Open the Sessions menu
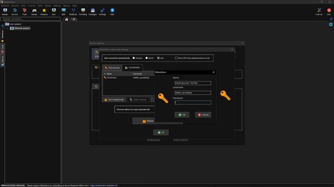Image resolution: width=334 pixels, height=187 pixels. (15, 6)
